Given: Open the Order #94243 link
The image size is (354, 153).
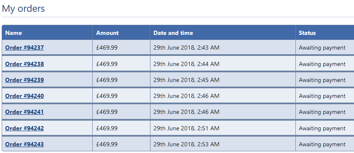Looking at the screenshot, I should [24, 144].
